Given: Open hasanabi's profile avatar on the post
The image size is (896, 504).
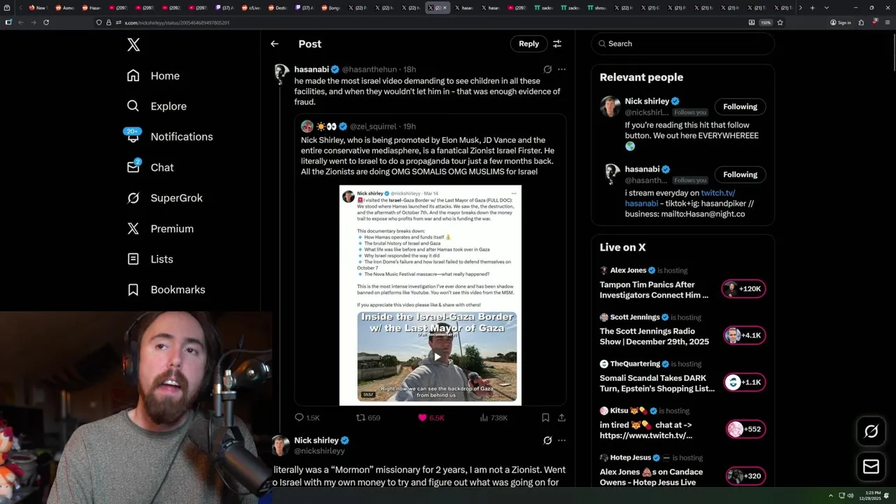Looking at the screenshot, I should coord(281,74).
